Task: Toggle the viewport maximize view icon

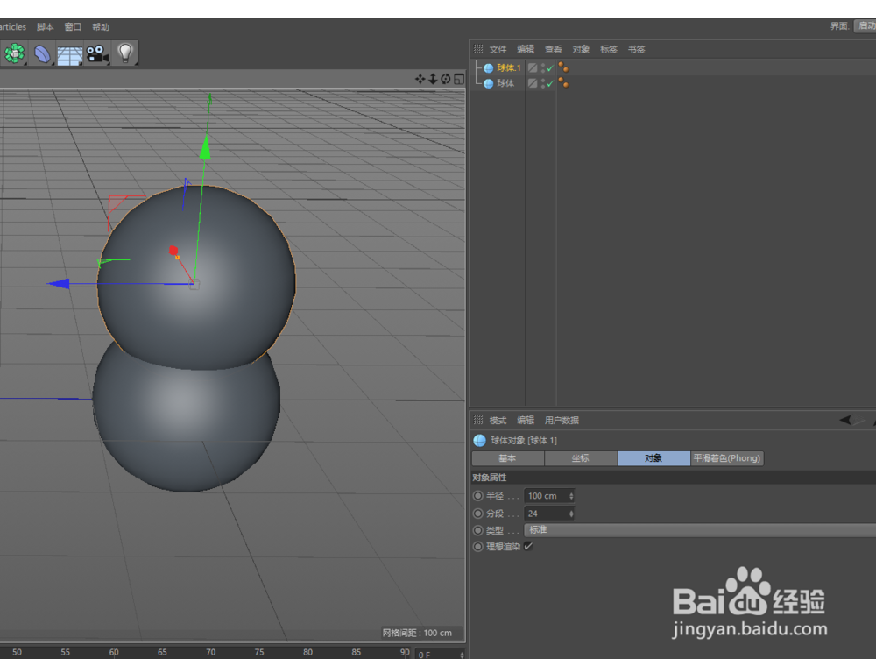Action: click(459, 79)
